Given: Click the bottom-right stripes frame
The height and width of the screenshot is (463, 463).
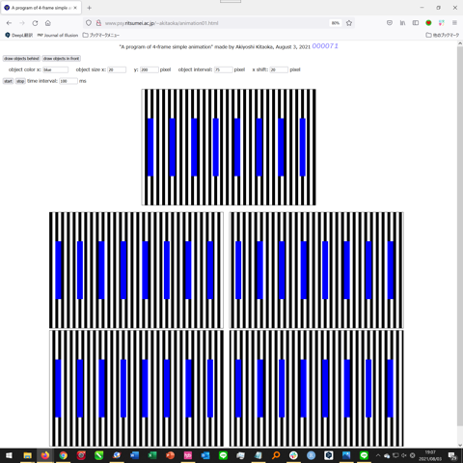Looking at the screenshot, I should [x=316, y=389].
